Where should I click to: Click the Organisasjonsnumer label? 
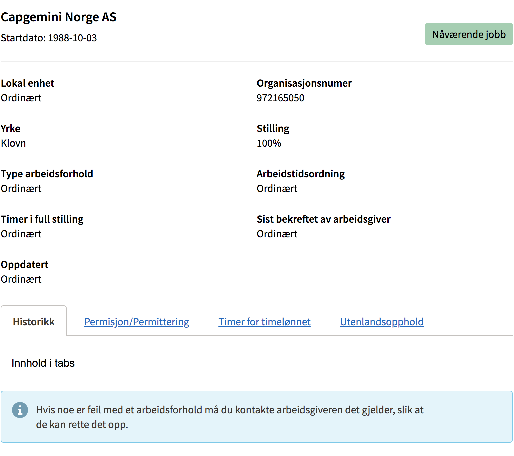(x=304, y=83)
